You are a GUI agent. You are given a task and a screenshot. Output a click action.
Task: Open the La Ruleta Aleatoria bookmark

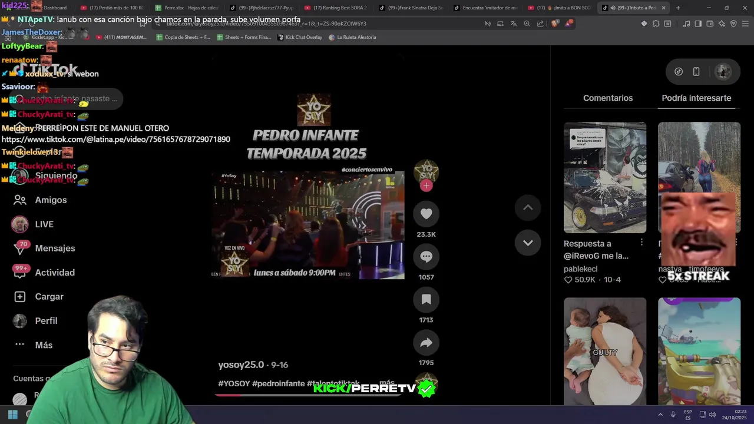pyautogui.click(x=352, y=37)
